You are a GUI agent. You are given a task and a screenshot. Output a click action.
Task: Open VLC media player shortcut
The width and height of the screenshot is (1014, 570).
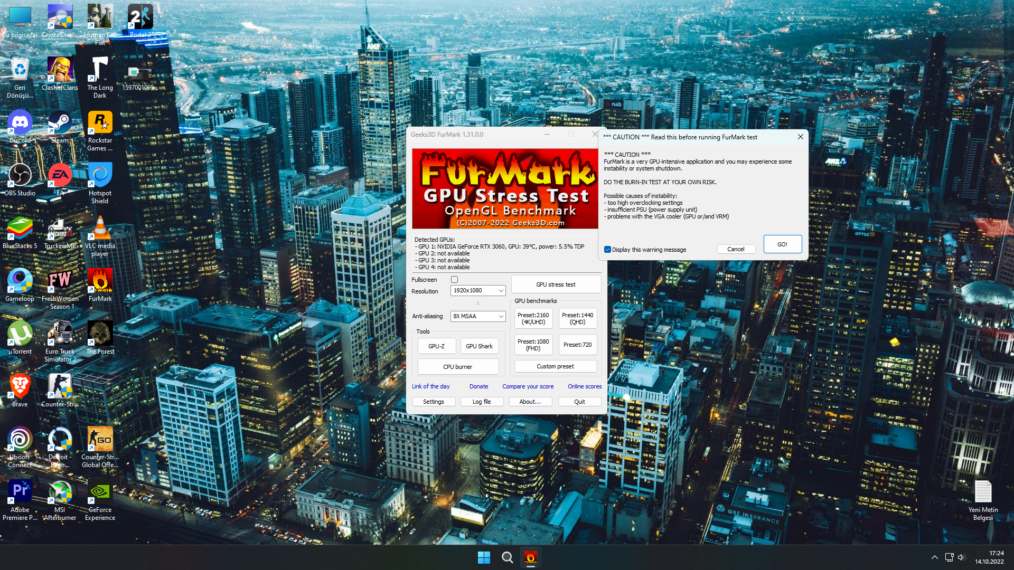pos(100,229)
